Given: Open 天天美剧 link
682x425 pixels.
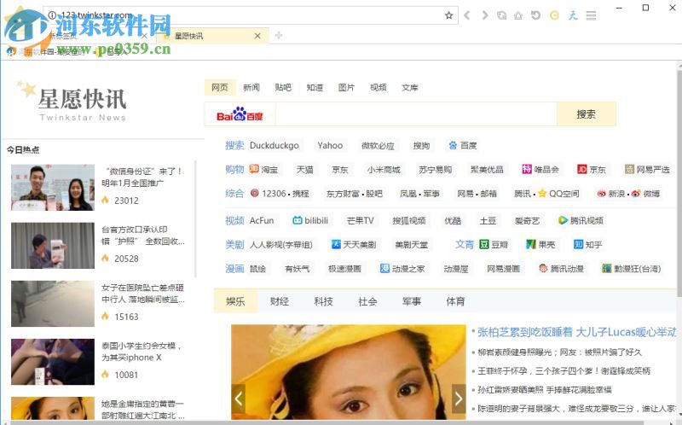Looking at the screenshot, I should [x=354, y=244].
